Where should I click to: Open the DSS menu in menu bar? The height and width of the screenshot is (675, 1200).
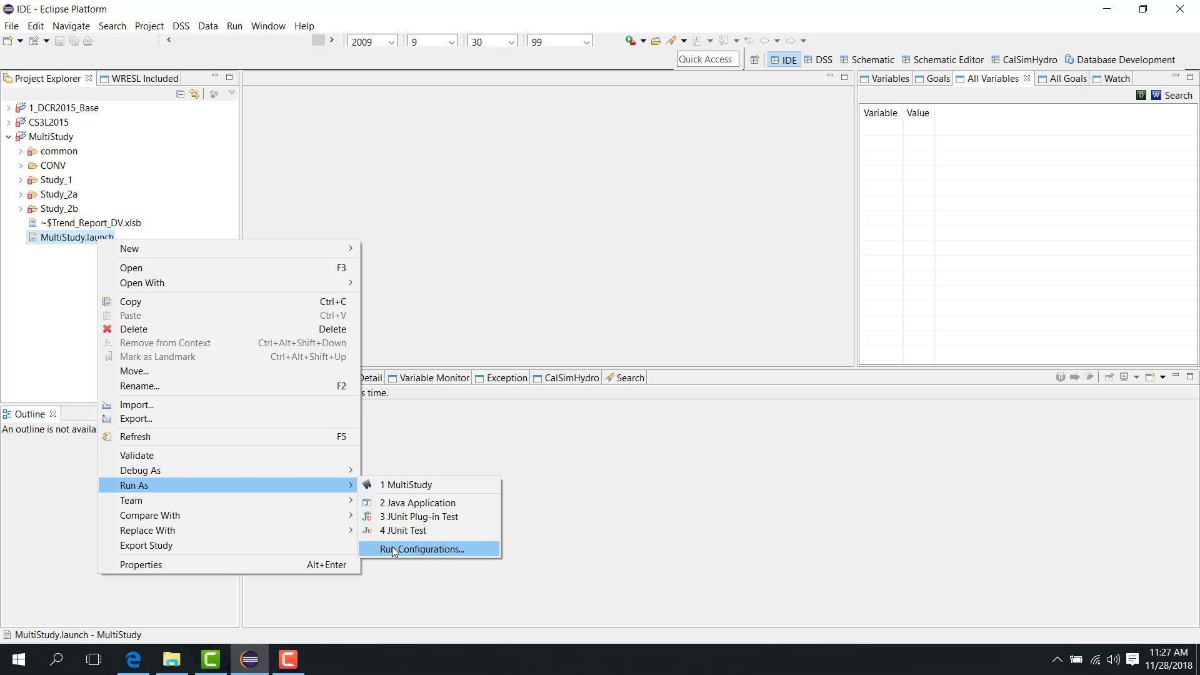(x=181, y=26)
